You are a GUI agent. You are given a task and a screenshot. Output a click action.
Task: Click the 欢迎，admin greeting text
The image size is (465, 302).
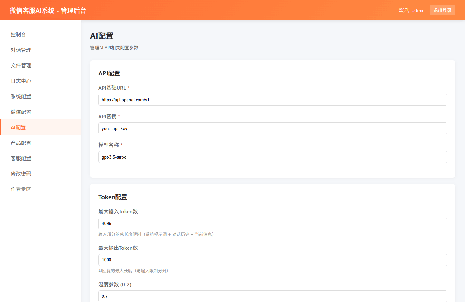[412, 10]
